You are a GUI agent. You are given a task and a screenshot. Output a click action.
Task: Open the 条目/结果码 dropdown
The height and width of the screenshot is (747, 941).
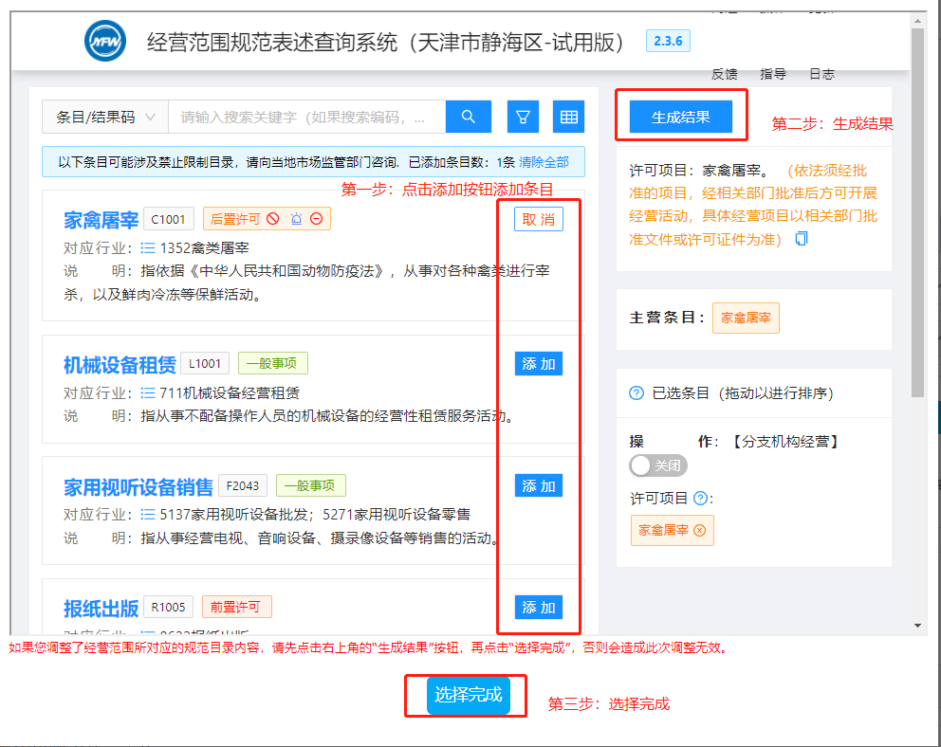point(104,116)
